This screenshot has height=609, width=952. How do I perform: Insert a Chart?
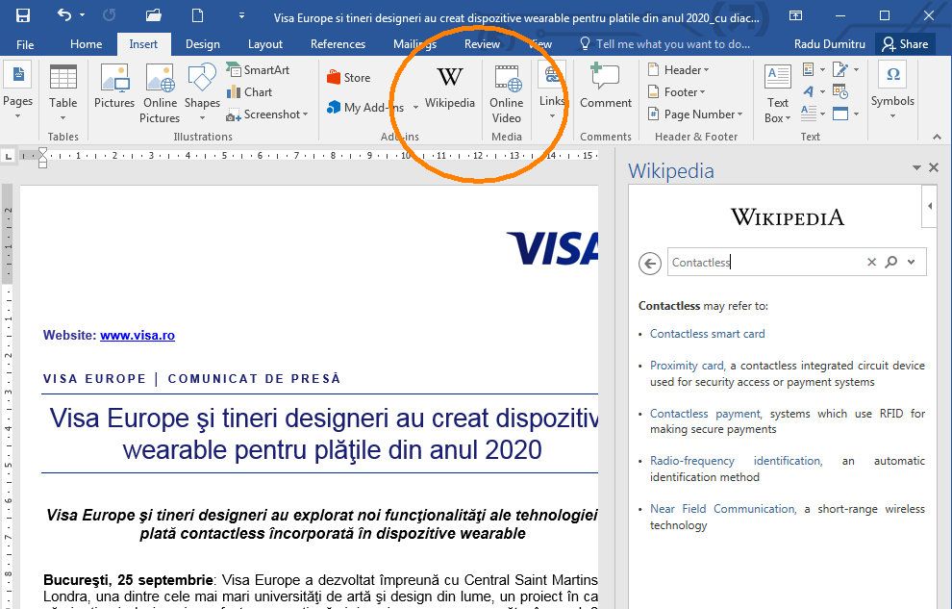249,92
